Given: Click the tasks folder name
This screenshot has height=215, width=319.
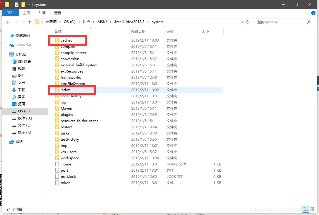Looking at the screenshot, I should [x=65, y=133].
